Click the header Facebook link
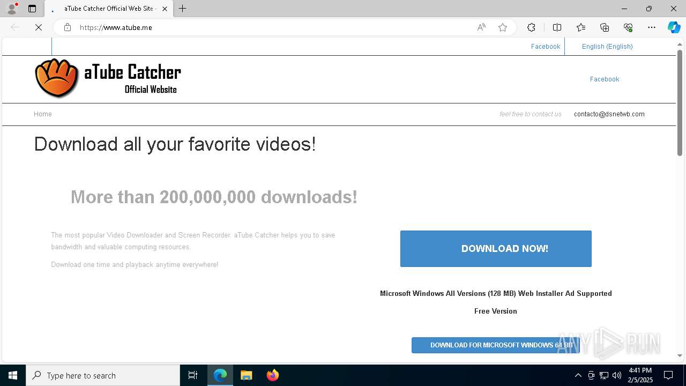The height and width of the screenshot is (386, 686). click(x=605, y=79)
